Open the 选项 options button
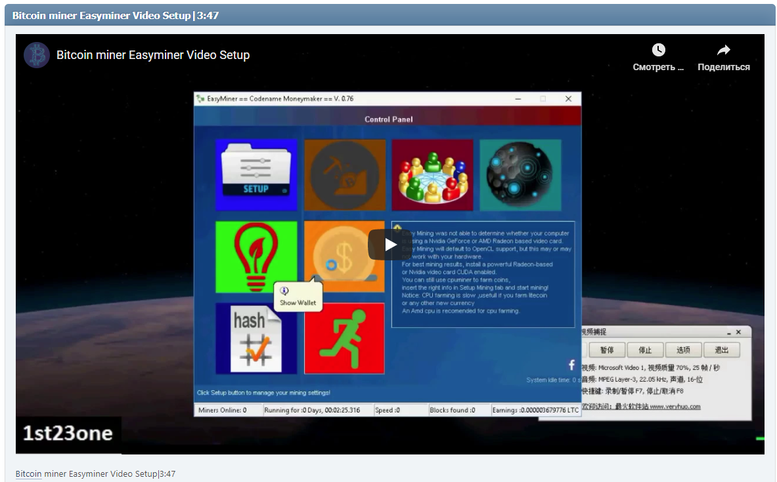 (683, 350)
